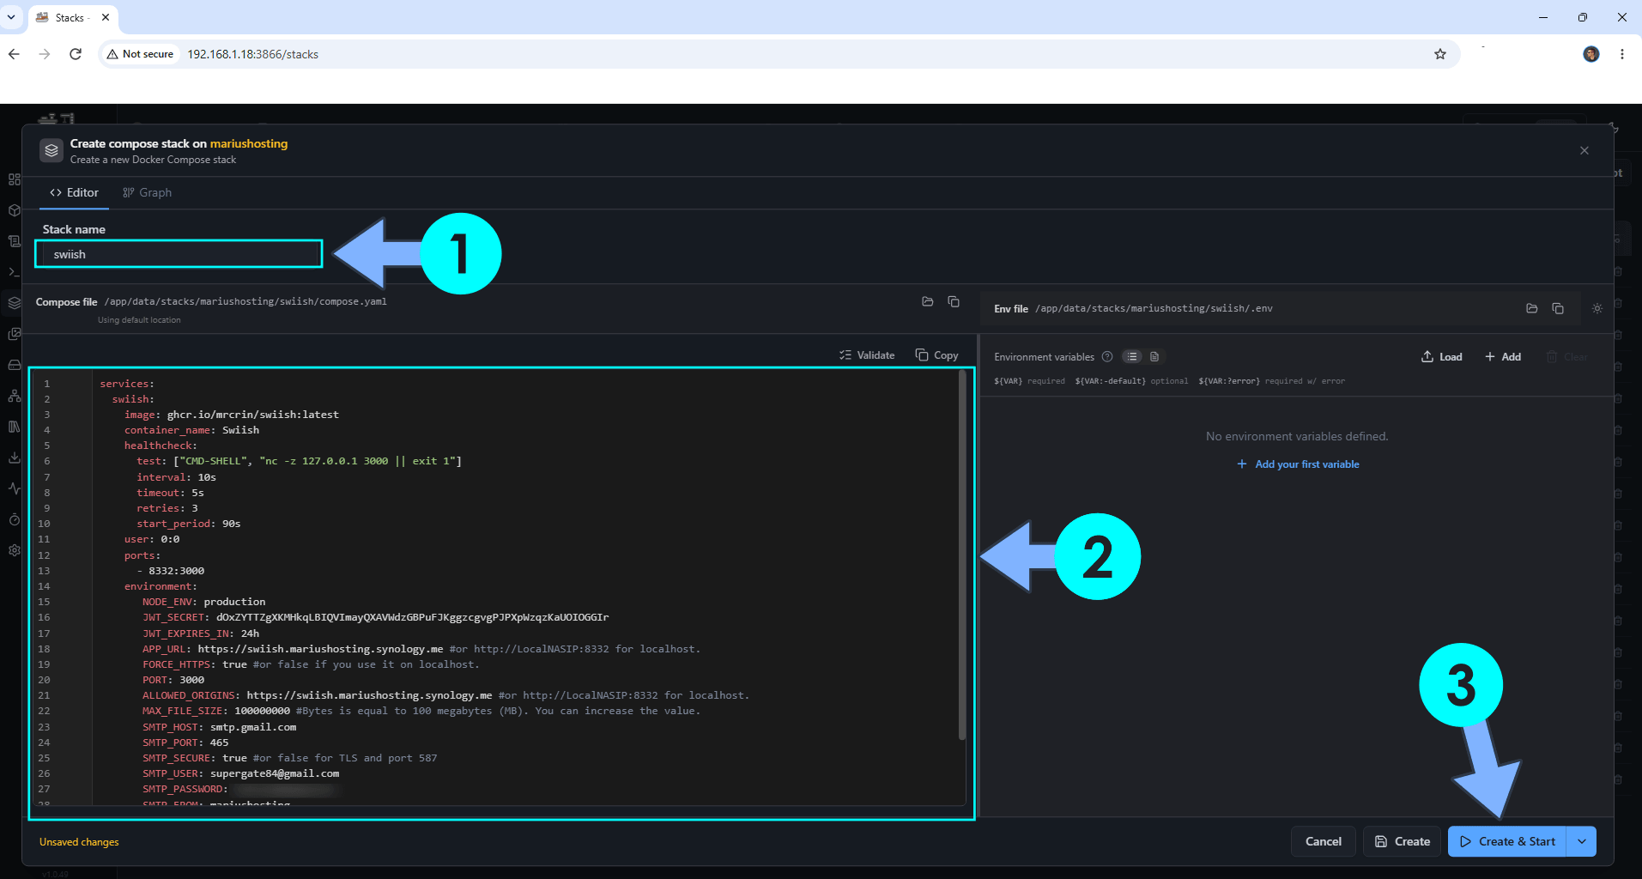Image resolution: width=1642 pixels, height=879 pixels.
Task: Click the Not secure site info chip
Action: 140,54
